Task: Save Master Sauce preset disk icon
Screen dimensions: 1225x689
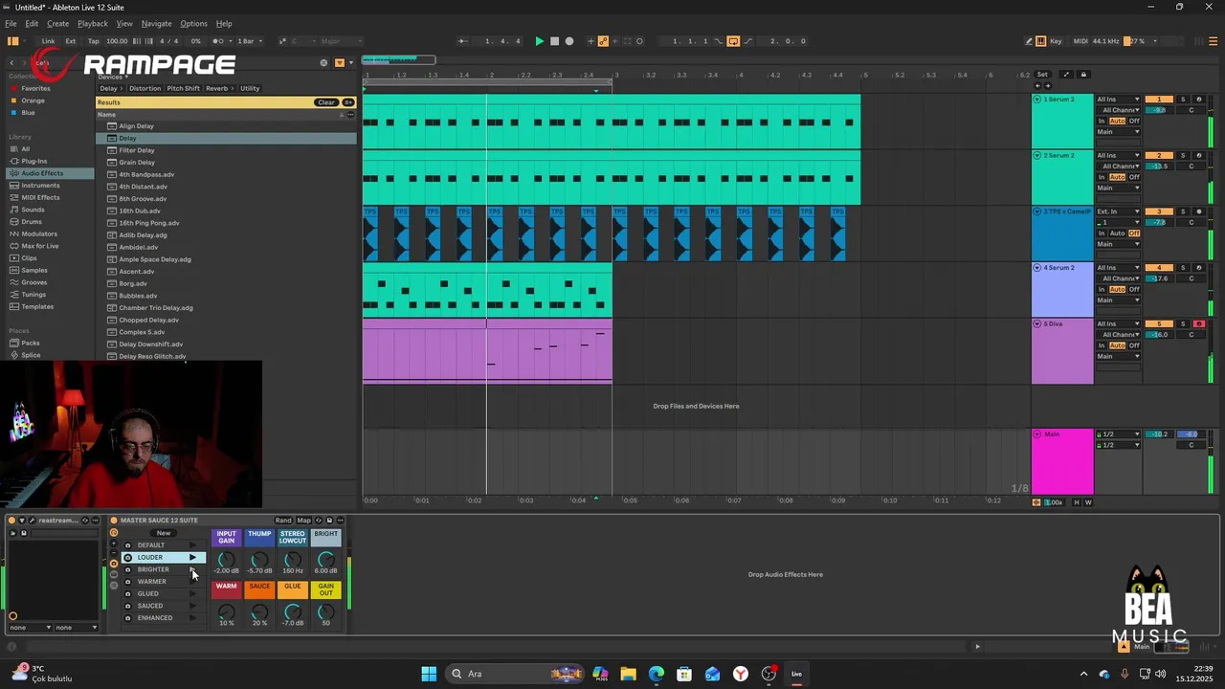Action: point(329,521)
